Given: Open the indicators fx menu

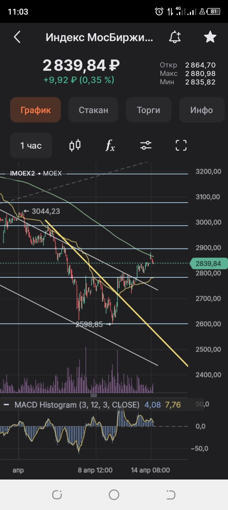Looking at the screenshot, I should (x=110, y=145).
